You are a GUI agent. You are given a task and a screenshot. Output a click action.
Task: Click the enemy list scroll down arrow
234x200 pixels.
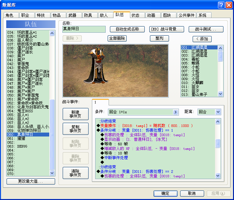tap(220, 94)
